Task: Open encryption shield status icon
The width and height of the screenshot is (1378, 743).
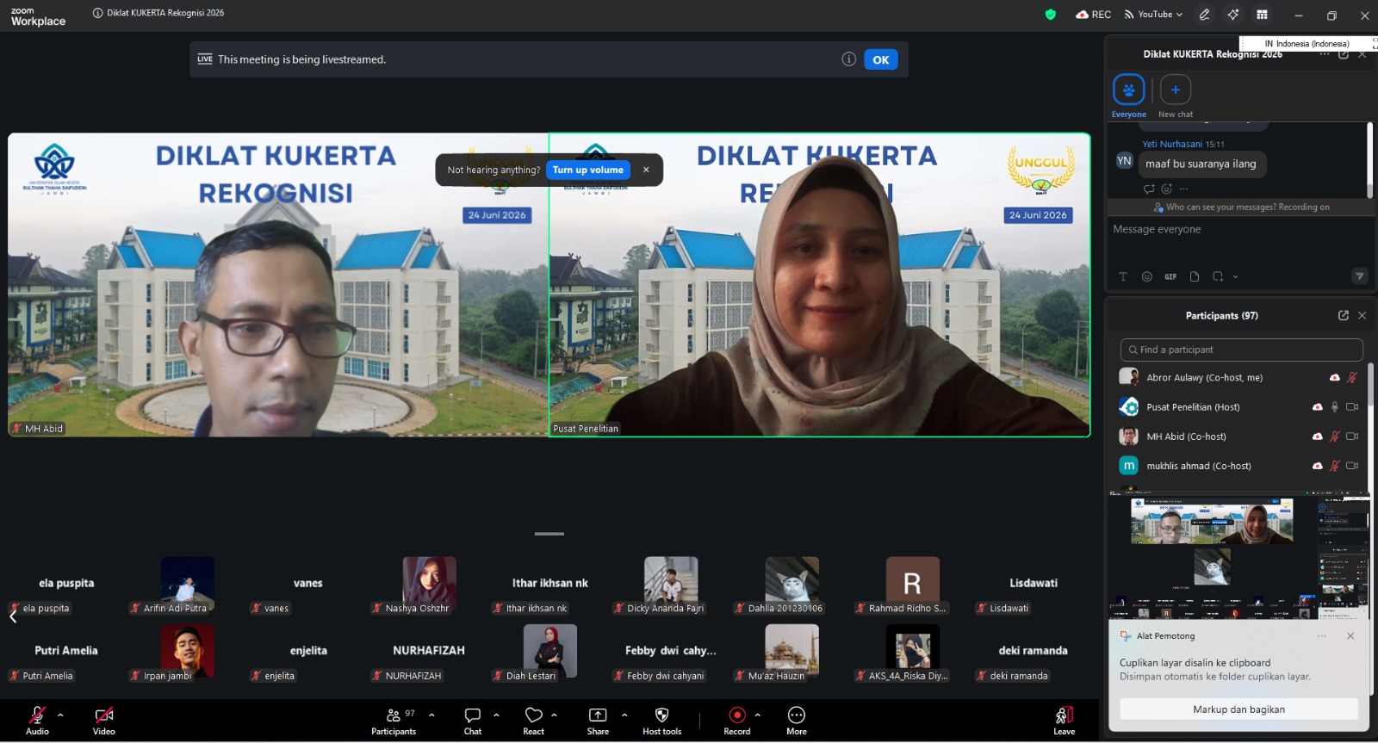Action: [x=1050, y=15]
